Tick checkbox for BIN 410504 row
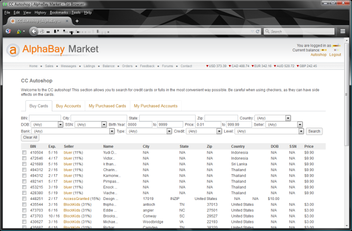Viewport: 352px width, 231px height. pos(24,152)
